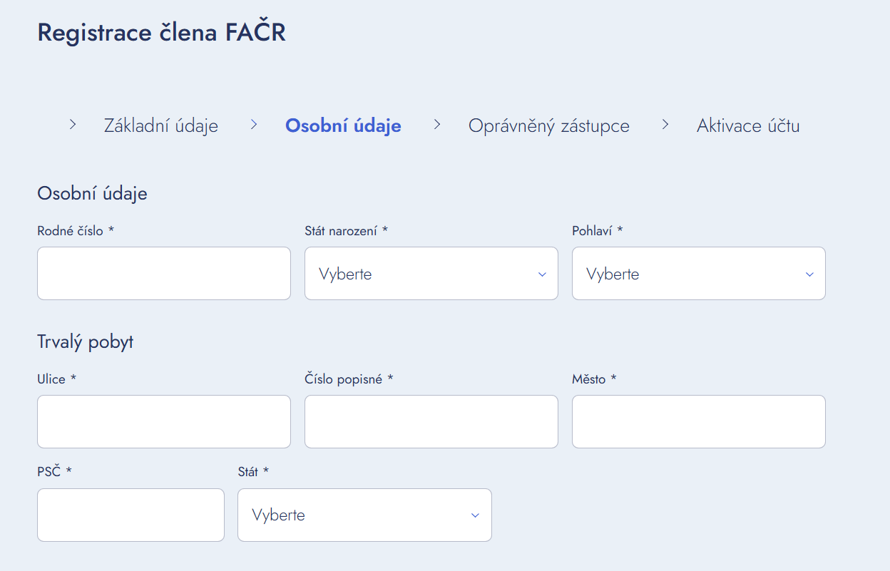Open the Oprávněný zástupce step
Screen dimensions: 890x571
pos(548,126)
